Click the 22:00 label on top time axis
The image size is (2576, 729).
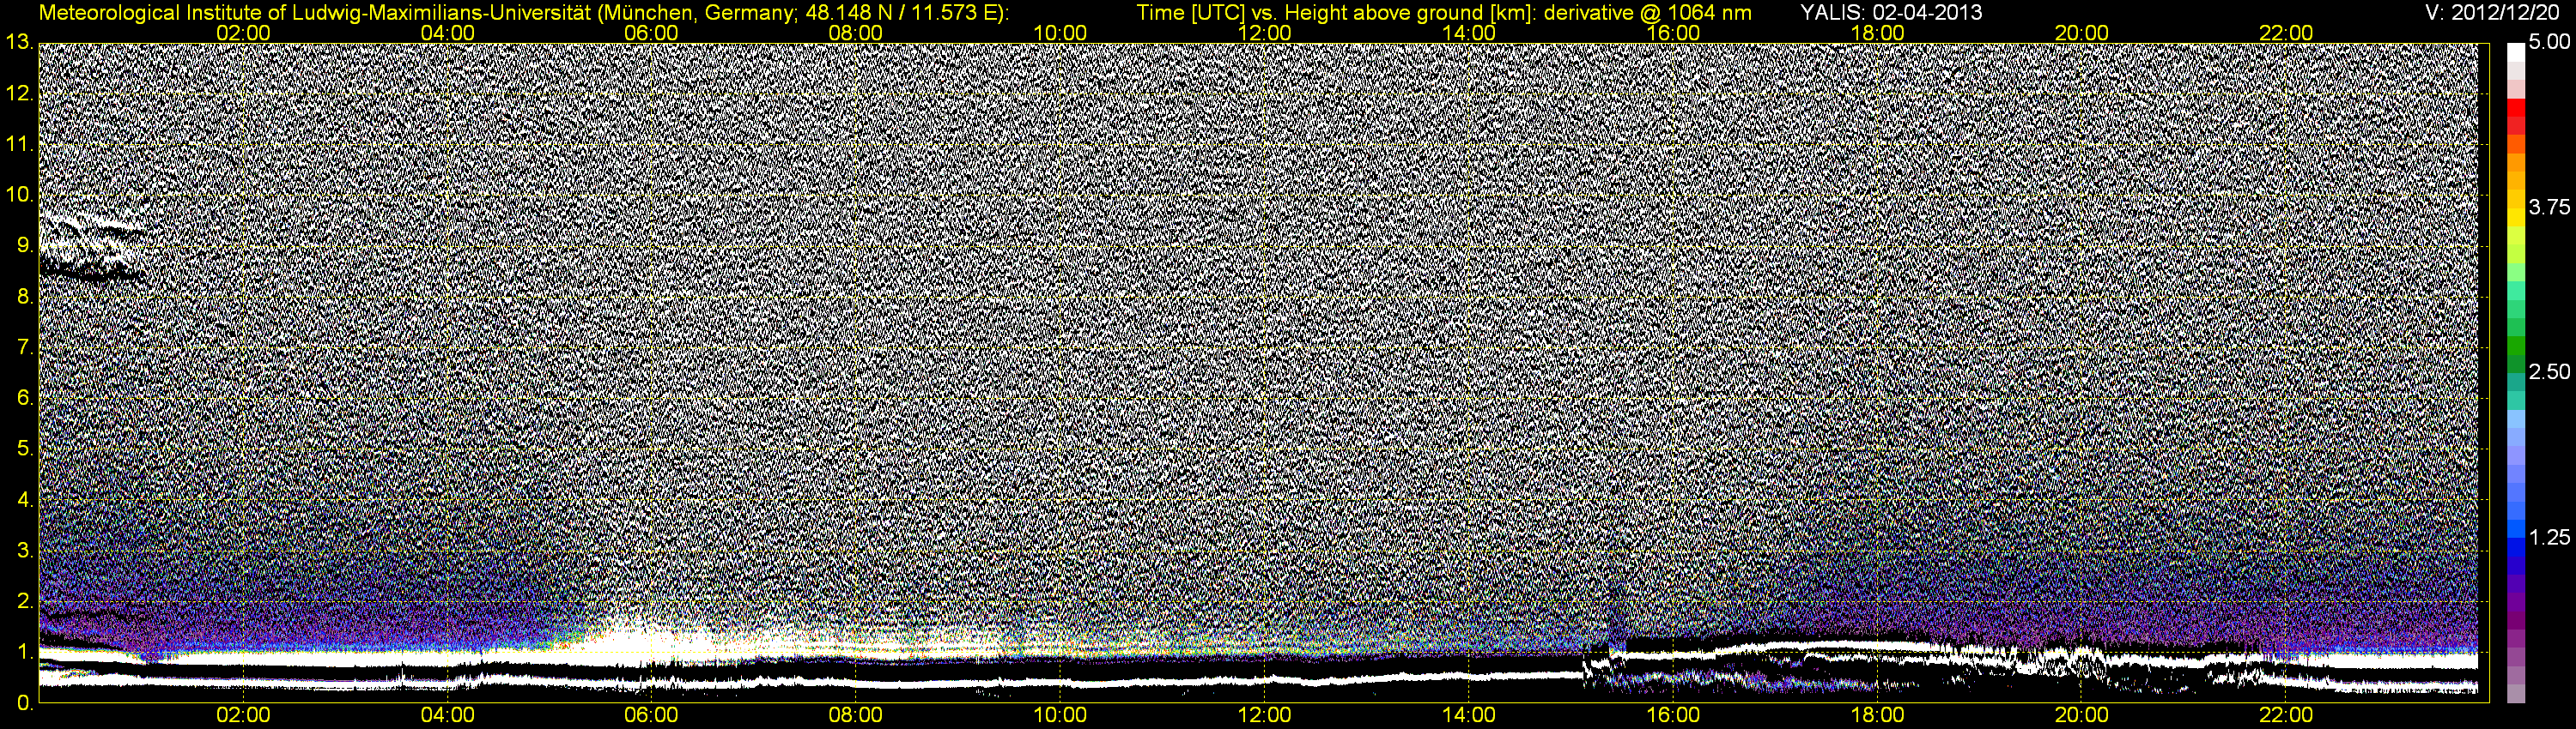tap(2286, 33)
